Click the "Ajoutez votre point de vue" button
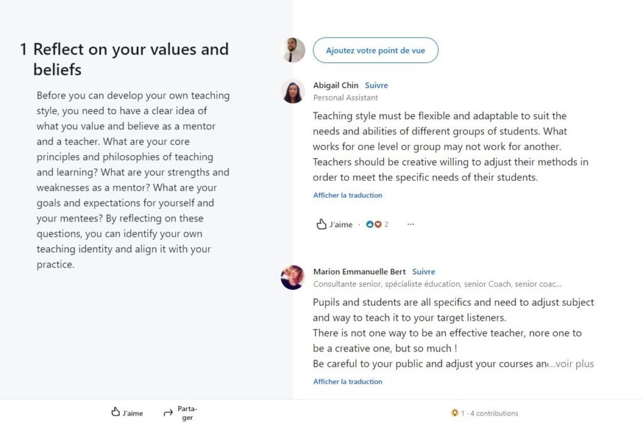Viewport: 643px width, 425px height. (376, 50)
